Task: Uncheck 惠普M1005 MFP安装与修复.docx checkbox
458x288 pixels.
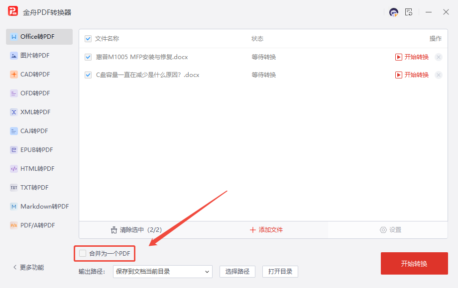Action: click(x=88, y=57)
